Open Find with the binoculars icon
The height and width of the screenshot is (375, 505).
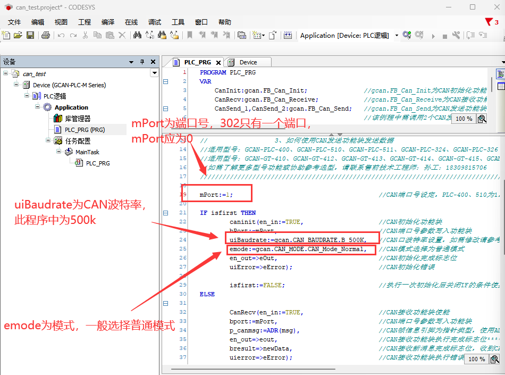pos(137,35)
